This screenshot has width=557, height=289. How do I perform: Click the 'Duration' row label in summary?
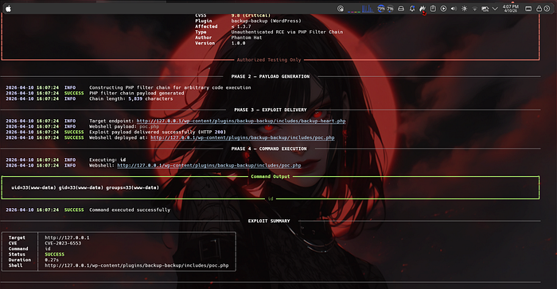click(x=20, y=260)
